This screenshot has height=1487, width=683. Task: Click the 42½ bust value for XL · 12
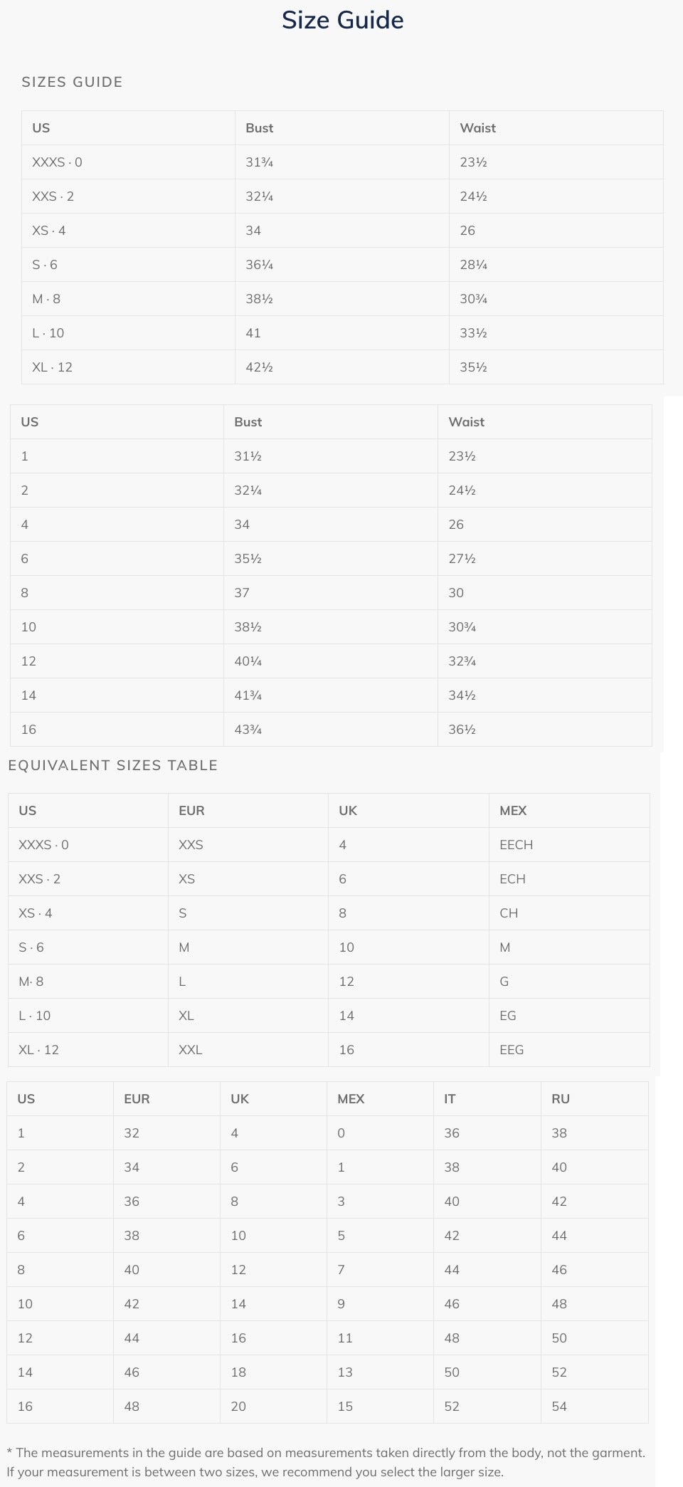(259, 367)
